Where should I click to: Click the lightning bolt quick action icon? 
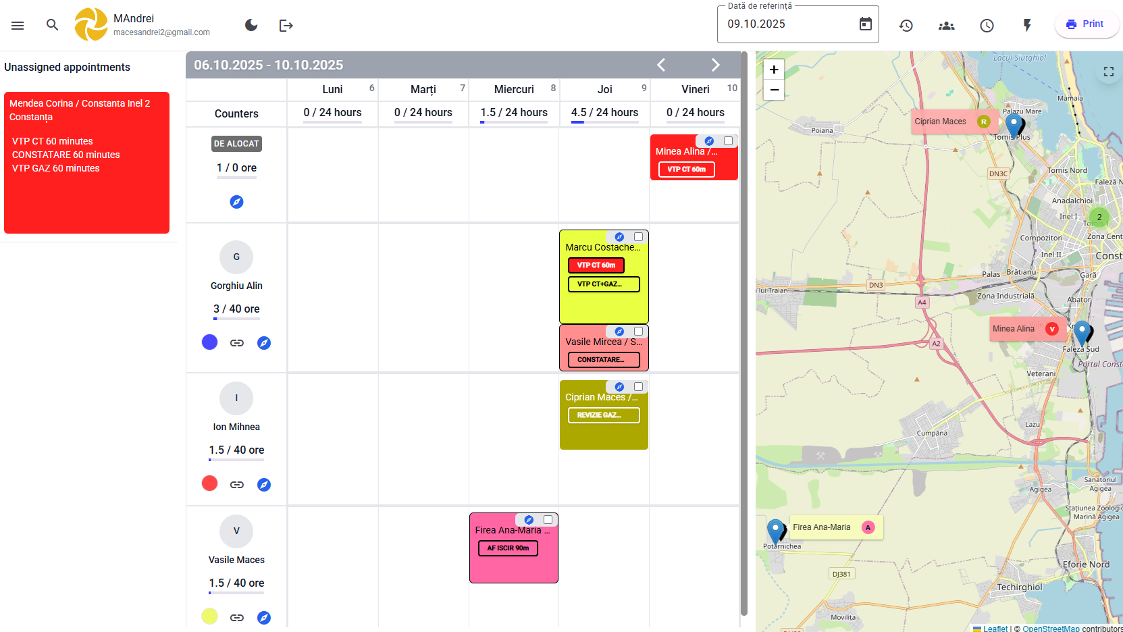[1026, 26]
